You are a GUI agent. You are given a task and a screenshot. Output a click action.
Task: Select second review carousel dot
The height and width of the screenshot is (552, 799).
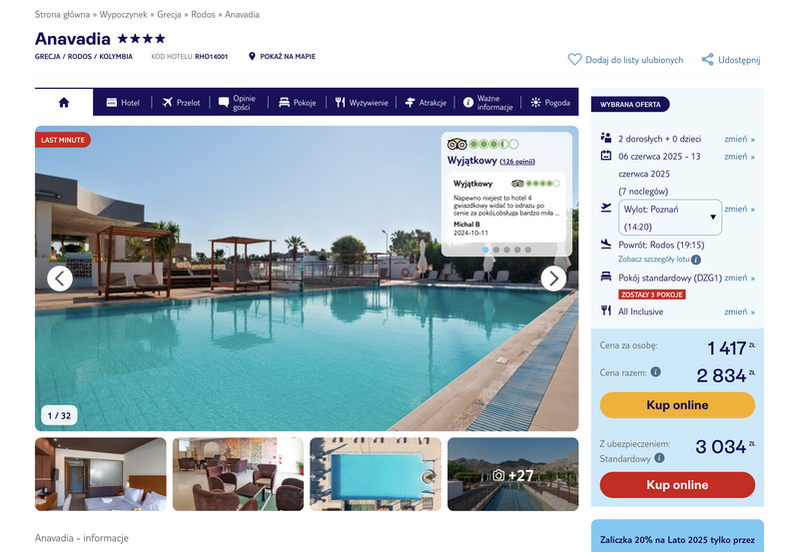click(495, 250)
